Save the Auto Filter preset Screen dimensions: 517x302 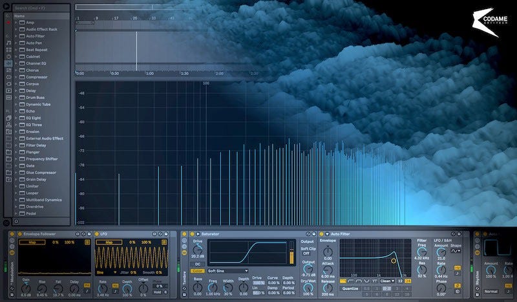click(x=459, y=234)
